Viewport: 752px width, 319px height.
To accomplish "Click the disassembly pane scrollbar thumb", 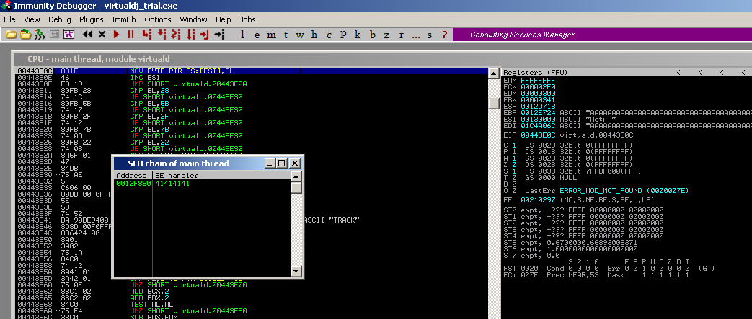I will coord(493,103).
